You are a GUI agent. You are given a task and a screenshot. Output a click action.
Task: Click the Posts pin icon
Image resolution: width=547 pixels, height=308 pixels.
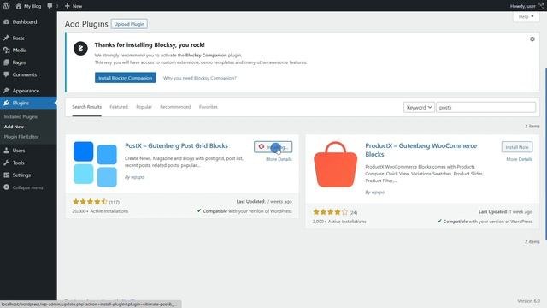[6, 38]
